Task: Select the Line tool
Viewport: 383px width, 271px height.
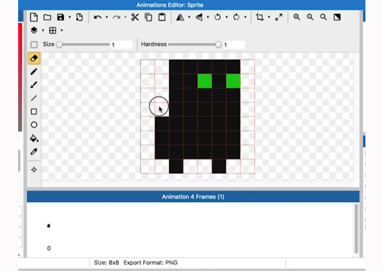Action: [34, 98]
